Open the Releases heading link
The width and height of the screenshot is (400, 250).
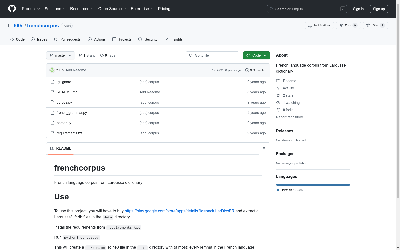285,131
